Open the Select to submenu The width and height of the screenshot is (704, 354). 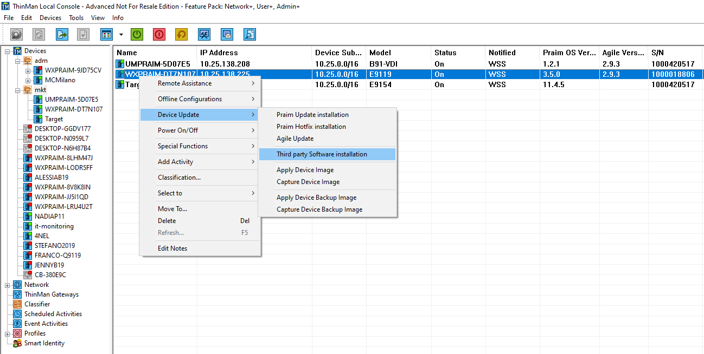[x=200, y=193]
